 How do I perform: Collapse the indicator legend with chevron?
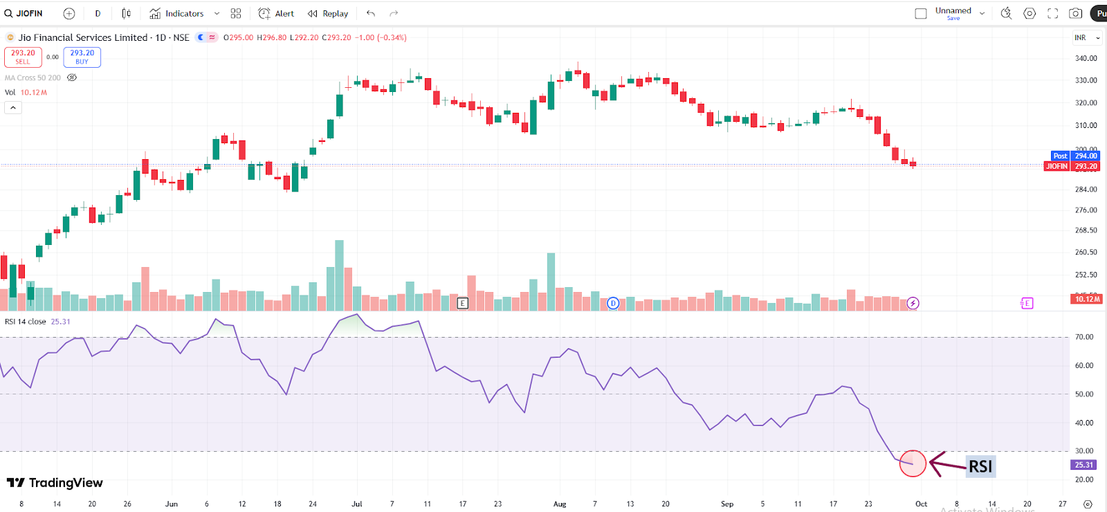[13, 108]
